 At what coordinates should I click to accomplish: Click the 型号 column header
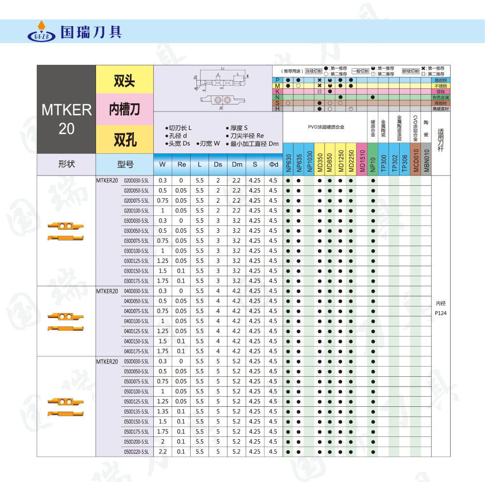(125, 164)
